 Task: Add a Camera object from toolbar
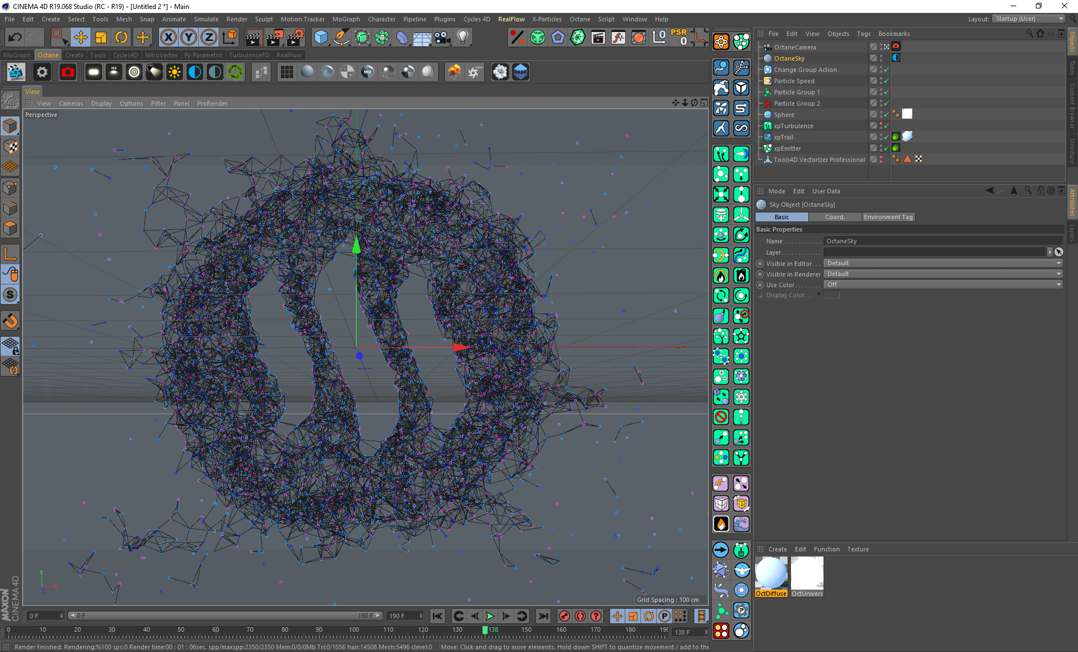click(442, 38)
